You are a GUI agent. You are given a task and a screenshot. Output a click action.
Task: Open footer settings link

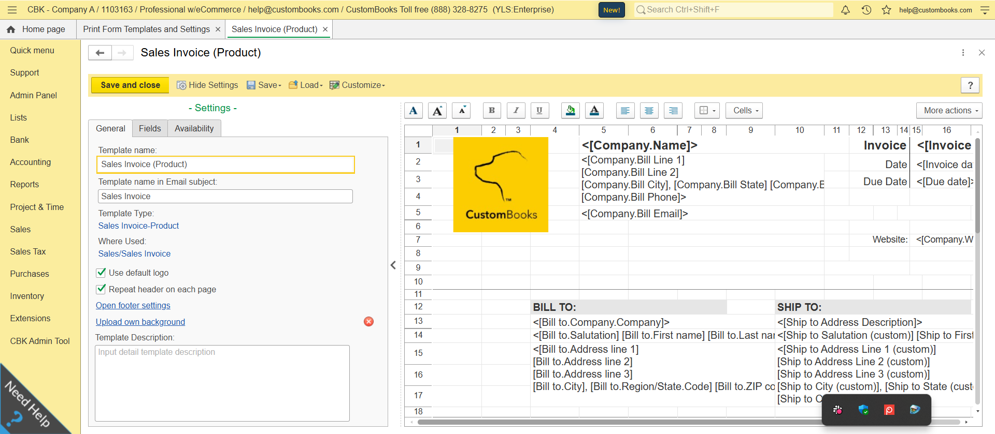[x=133, y=305]
